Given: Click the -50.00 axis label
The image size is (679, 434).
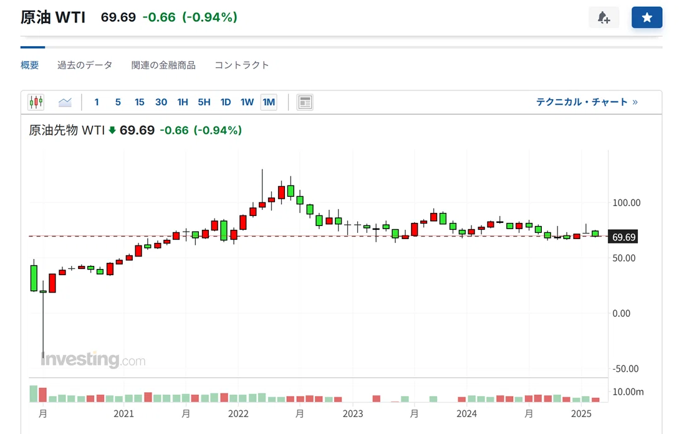Looking at the screenshot, I should [x=625, y=369].
